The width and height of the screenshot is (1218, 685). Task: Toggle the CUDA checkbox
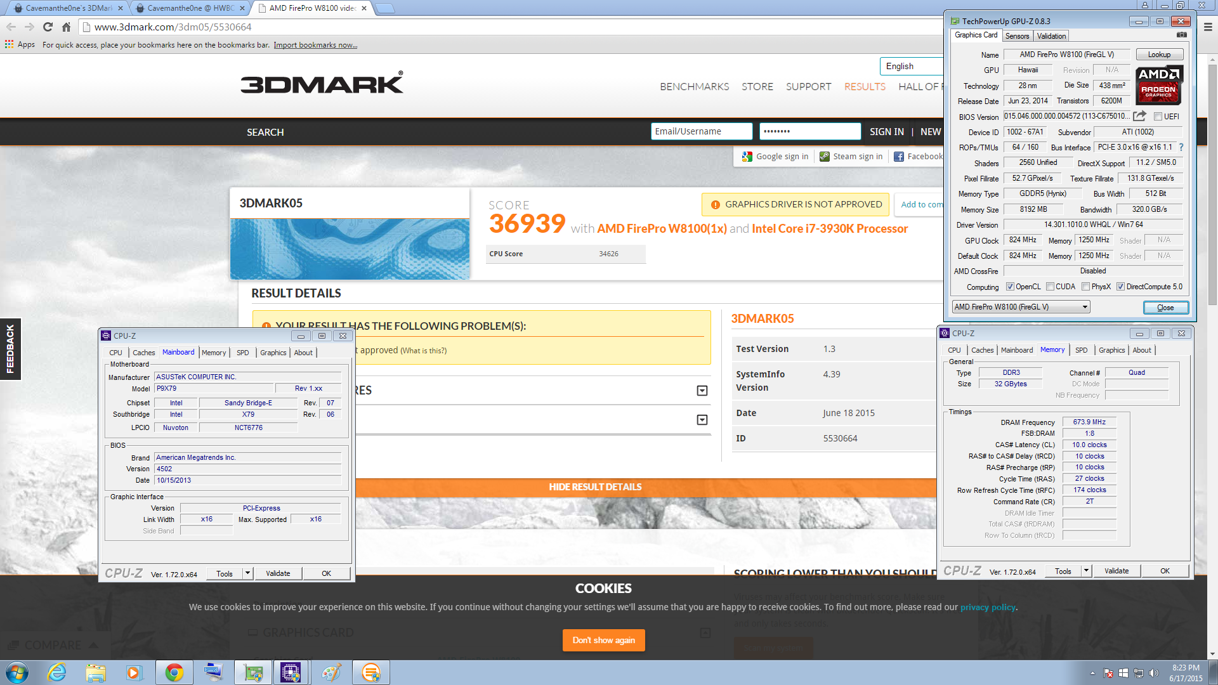pyautogui.click(x=1050, y=287)
